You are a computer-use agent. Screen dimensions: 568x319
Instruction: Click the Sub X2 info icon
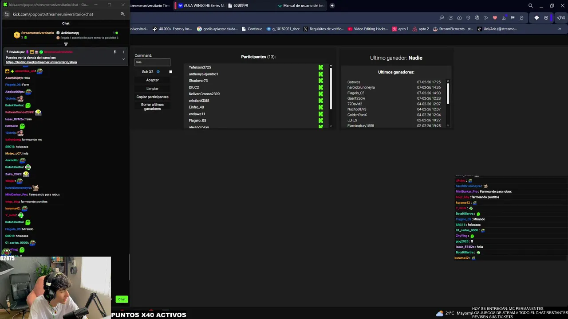[x=158, y=72]
